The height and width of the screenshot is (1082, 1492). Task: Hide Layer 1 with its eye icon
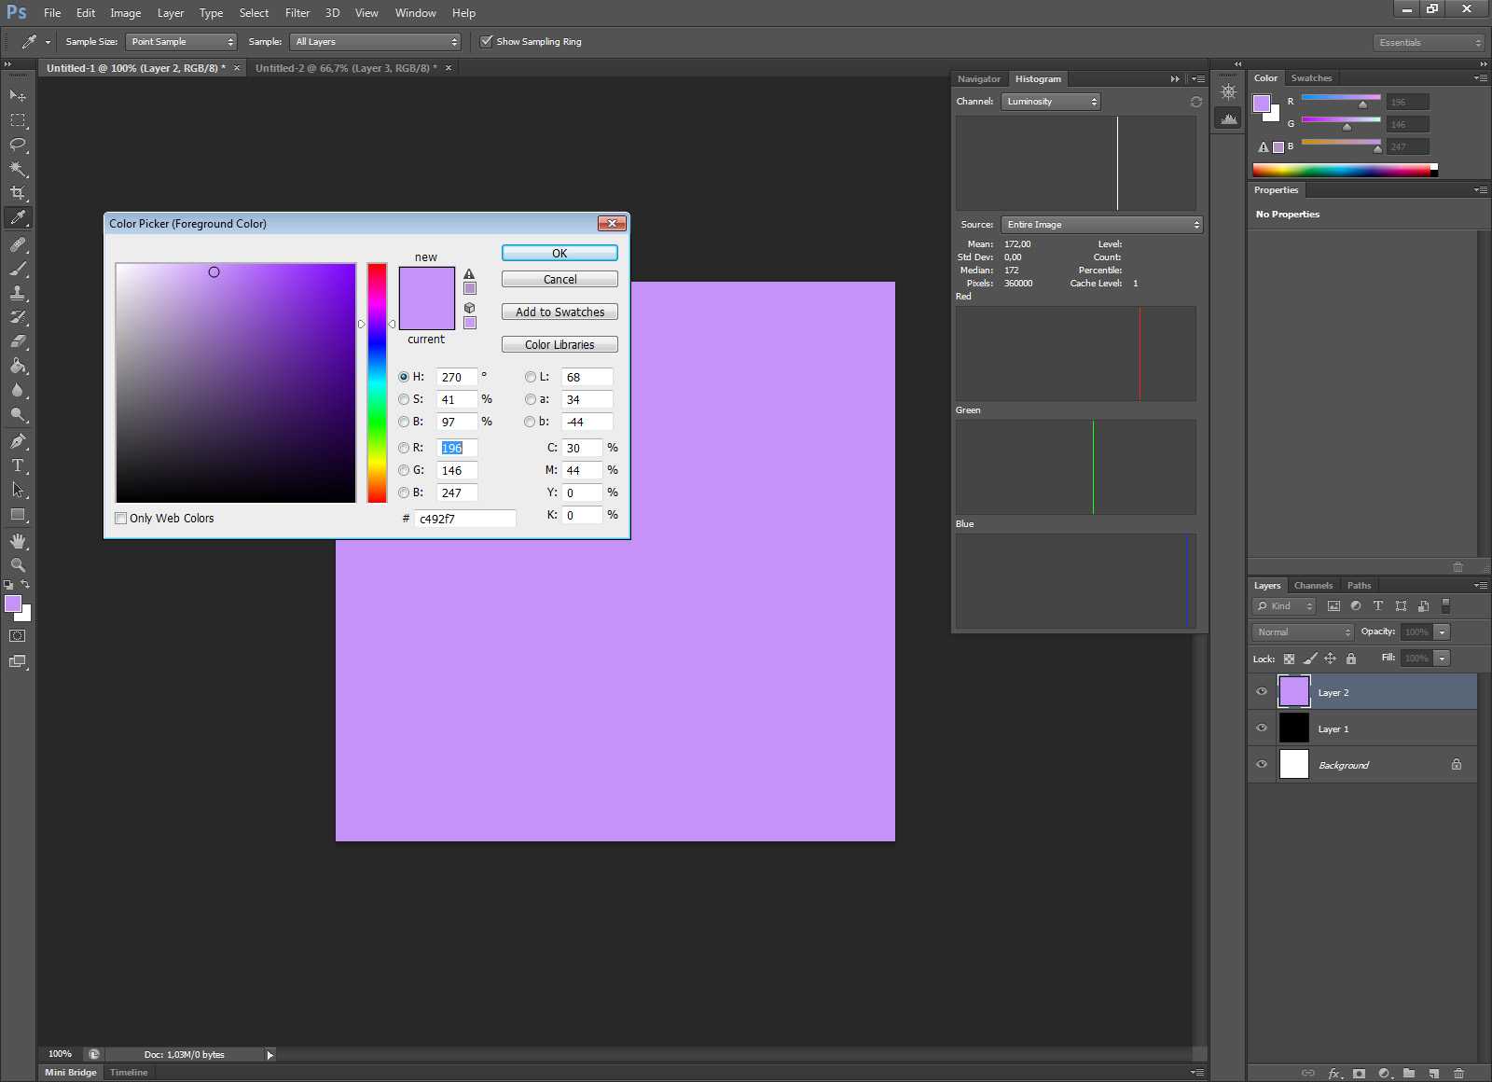click(1262, 728)
